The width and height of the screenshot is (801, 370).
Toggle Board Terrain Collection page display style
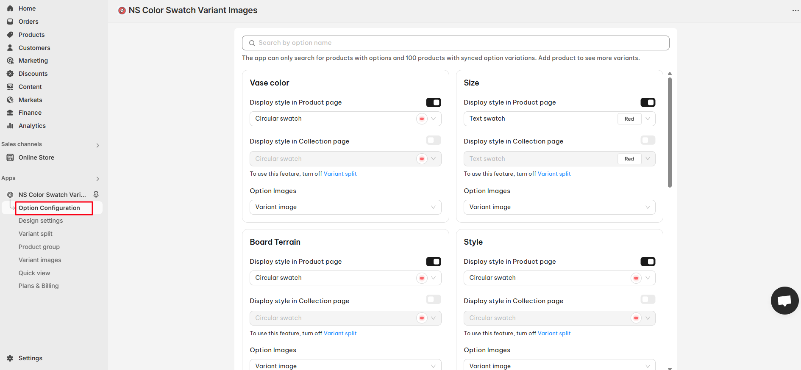434,299
